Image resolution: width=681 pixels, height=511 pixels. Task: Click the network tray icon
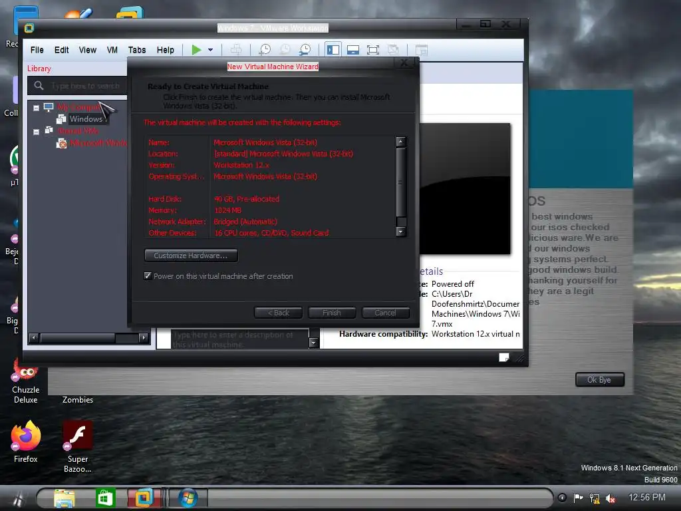594,498
